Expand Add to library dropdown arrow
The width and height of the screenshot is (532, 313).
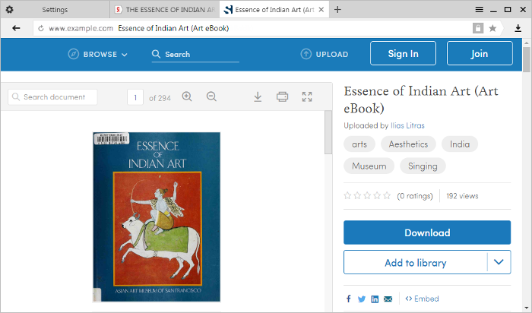click(499, 262)
